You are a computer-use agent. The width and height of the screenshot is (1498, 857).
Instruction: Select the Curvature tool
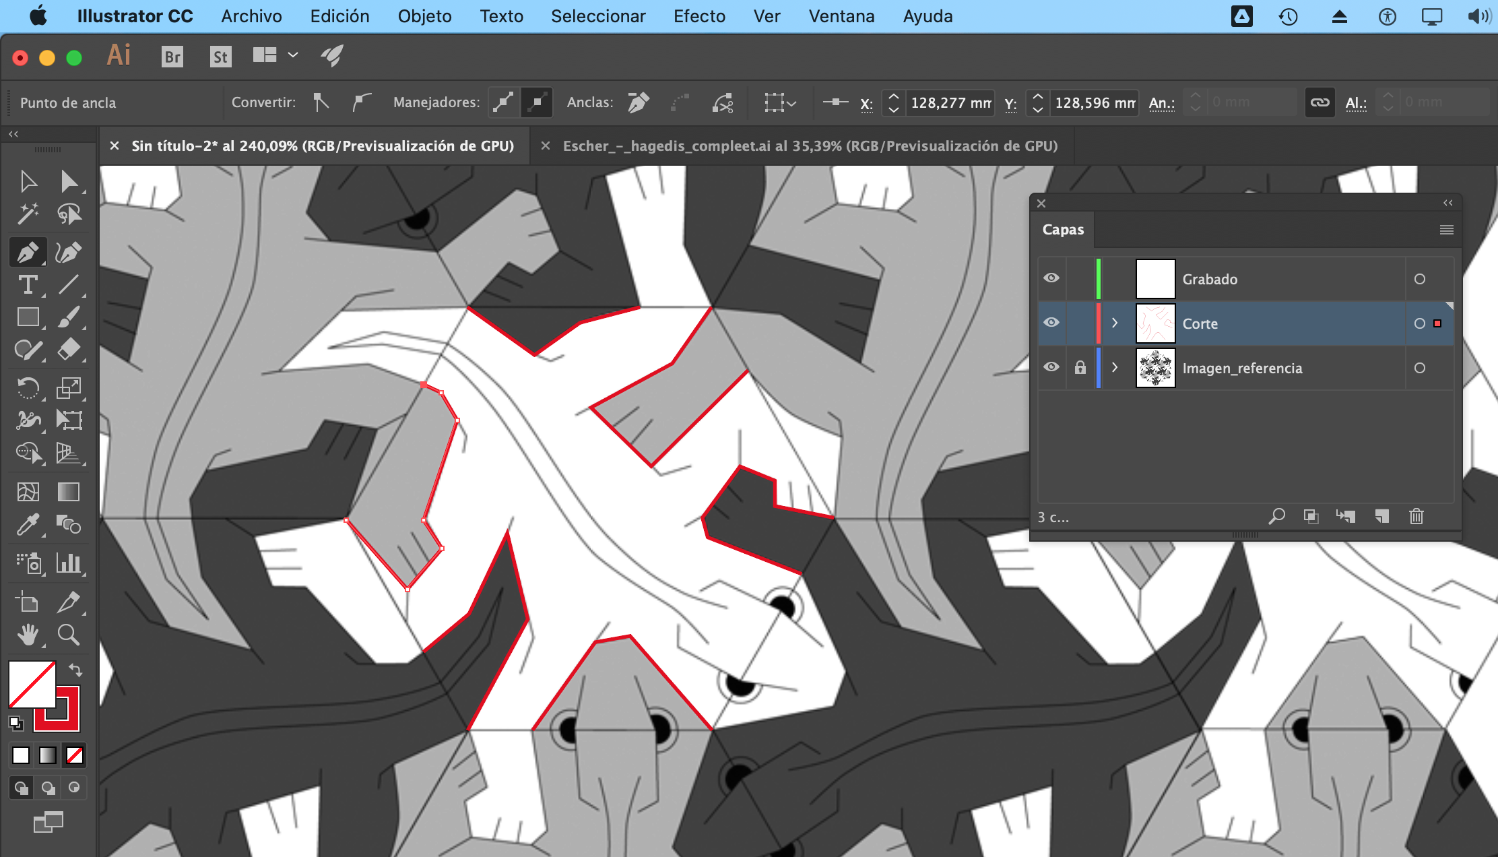click(x=68, y=252)
